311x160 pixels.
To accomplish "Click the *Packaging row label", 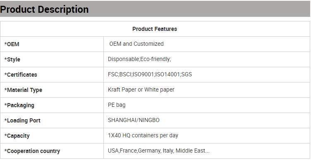I will 19,105.
